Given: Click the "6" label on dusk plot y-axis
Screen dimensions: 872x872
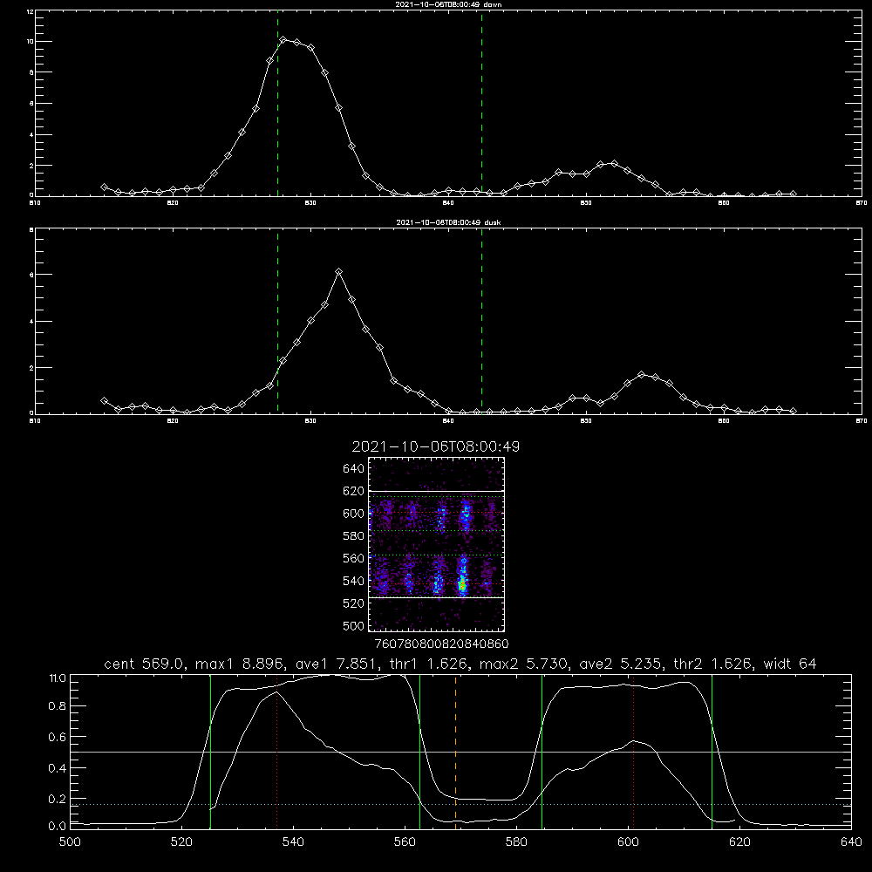Looking at the screenshot, I should click(x=31, y=275).
